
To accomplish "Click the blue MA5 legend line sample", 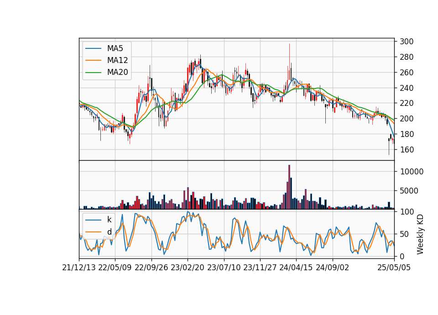I will 93,48.
